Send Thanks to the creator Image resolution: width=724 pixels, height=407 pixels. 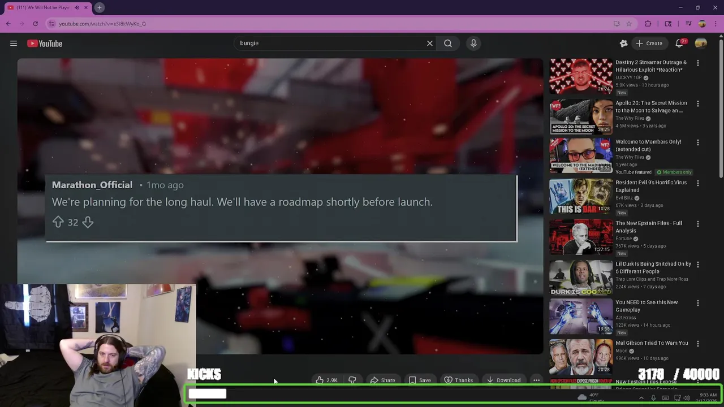(458, 380)
